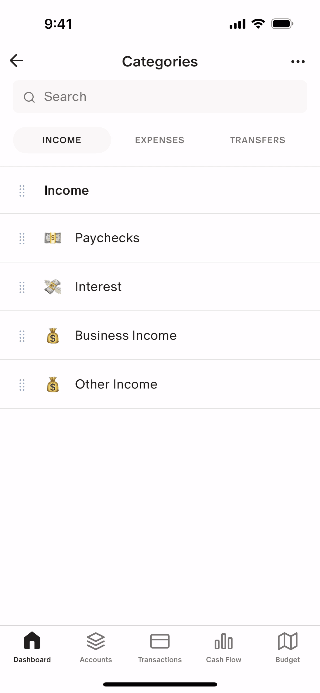The width and height of the screenshot is (320, 693).
Task: Go to Accounts in bottom navigation
Action: coord(96,647)
